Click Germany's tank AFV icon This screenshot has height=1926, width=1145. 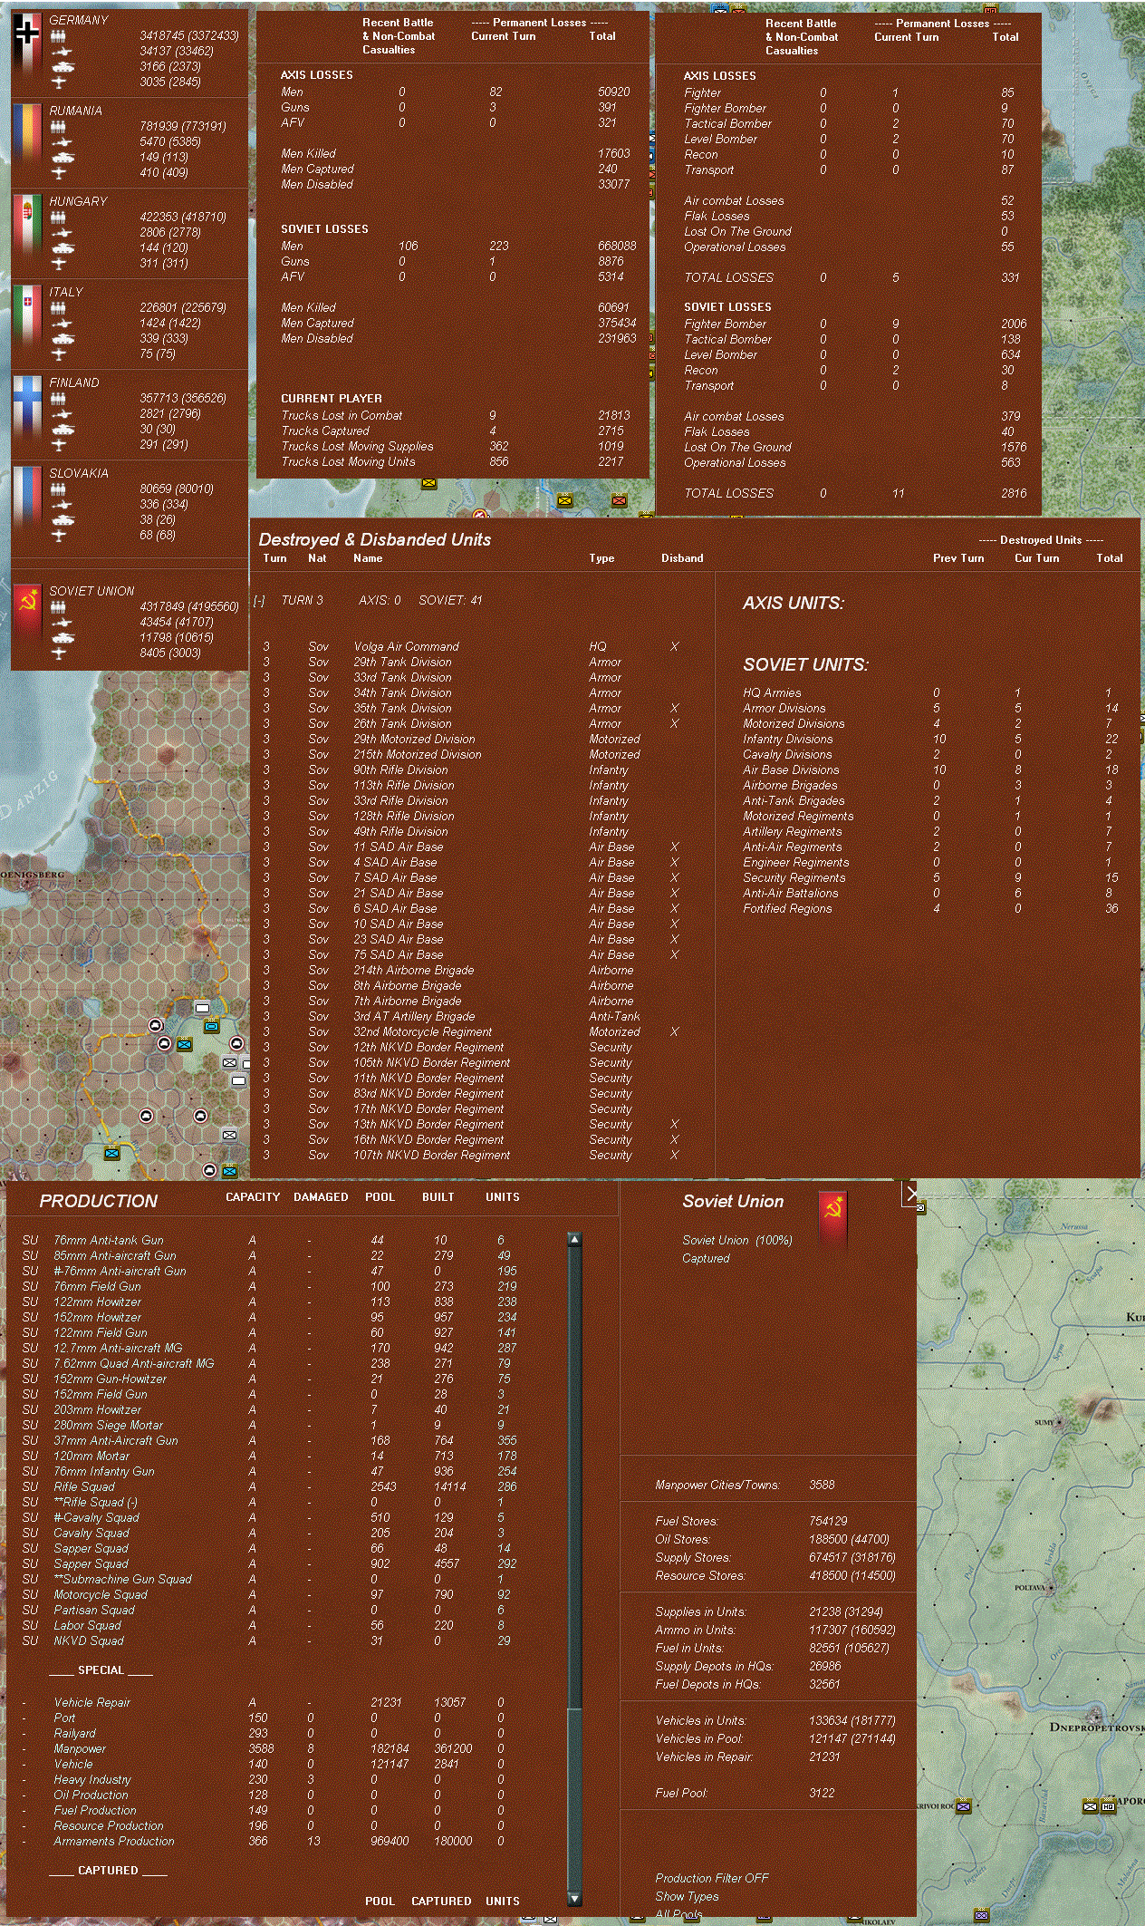point(63,66)
